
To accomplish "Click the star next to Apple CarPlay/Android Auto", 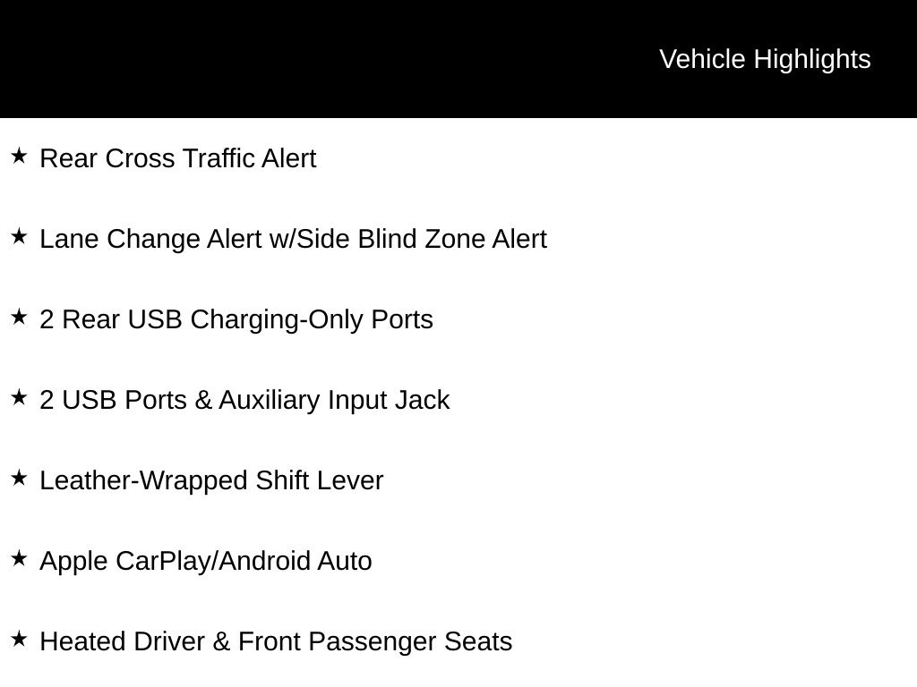I will 19,559.
